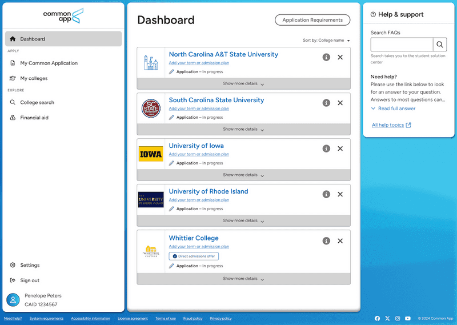Open University of Rhode Island link
The image size is (457, 325).
pos(209,191)
